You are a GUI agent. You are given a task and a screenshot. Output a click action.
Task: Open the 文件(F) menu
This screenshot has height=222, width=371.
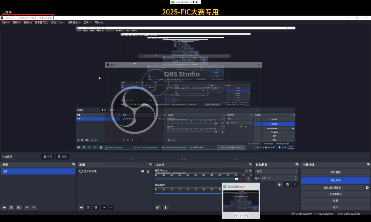point(5,22)
